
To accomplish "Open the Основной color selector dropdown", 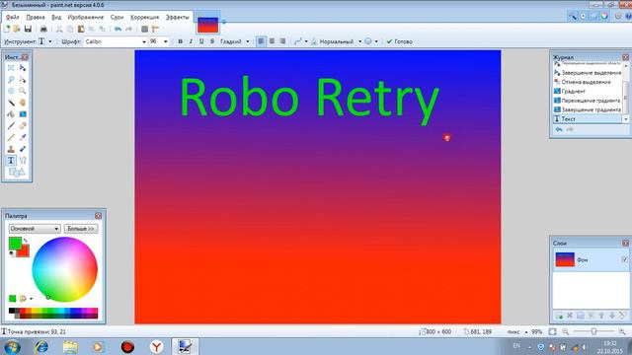I will pyautogui.click(x=35, y=229).
